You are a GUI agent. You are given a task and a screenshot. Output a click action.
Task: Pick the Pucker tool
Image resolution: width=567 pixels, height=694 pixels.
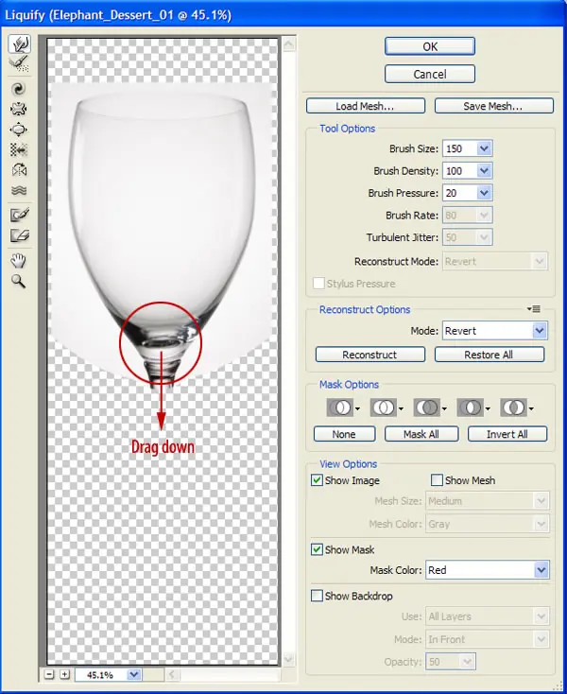coord(19,110)
